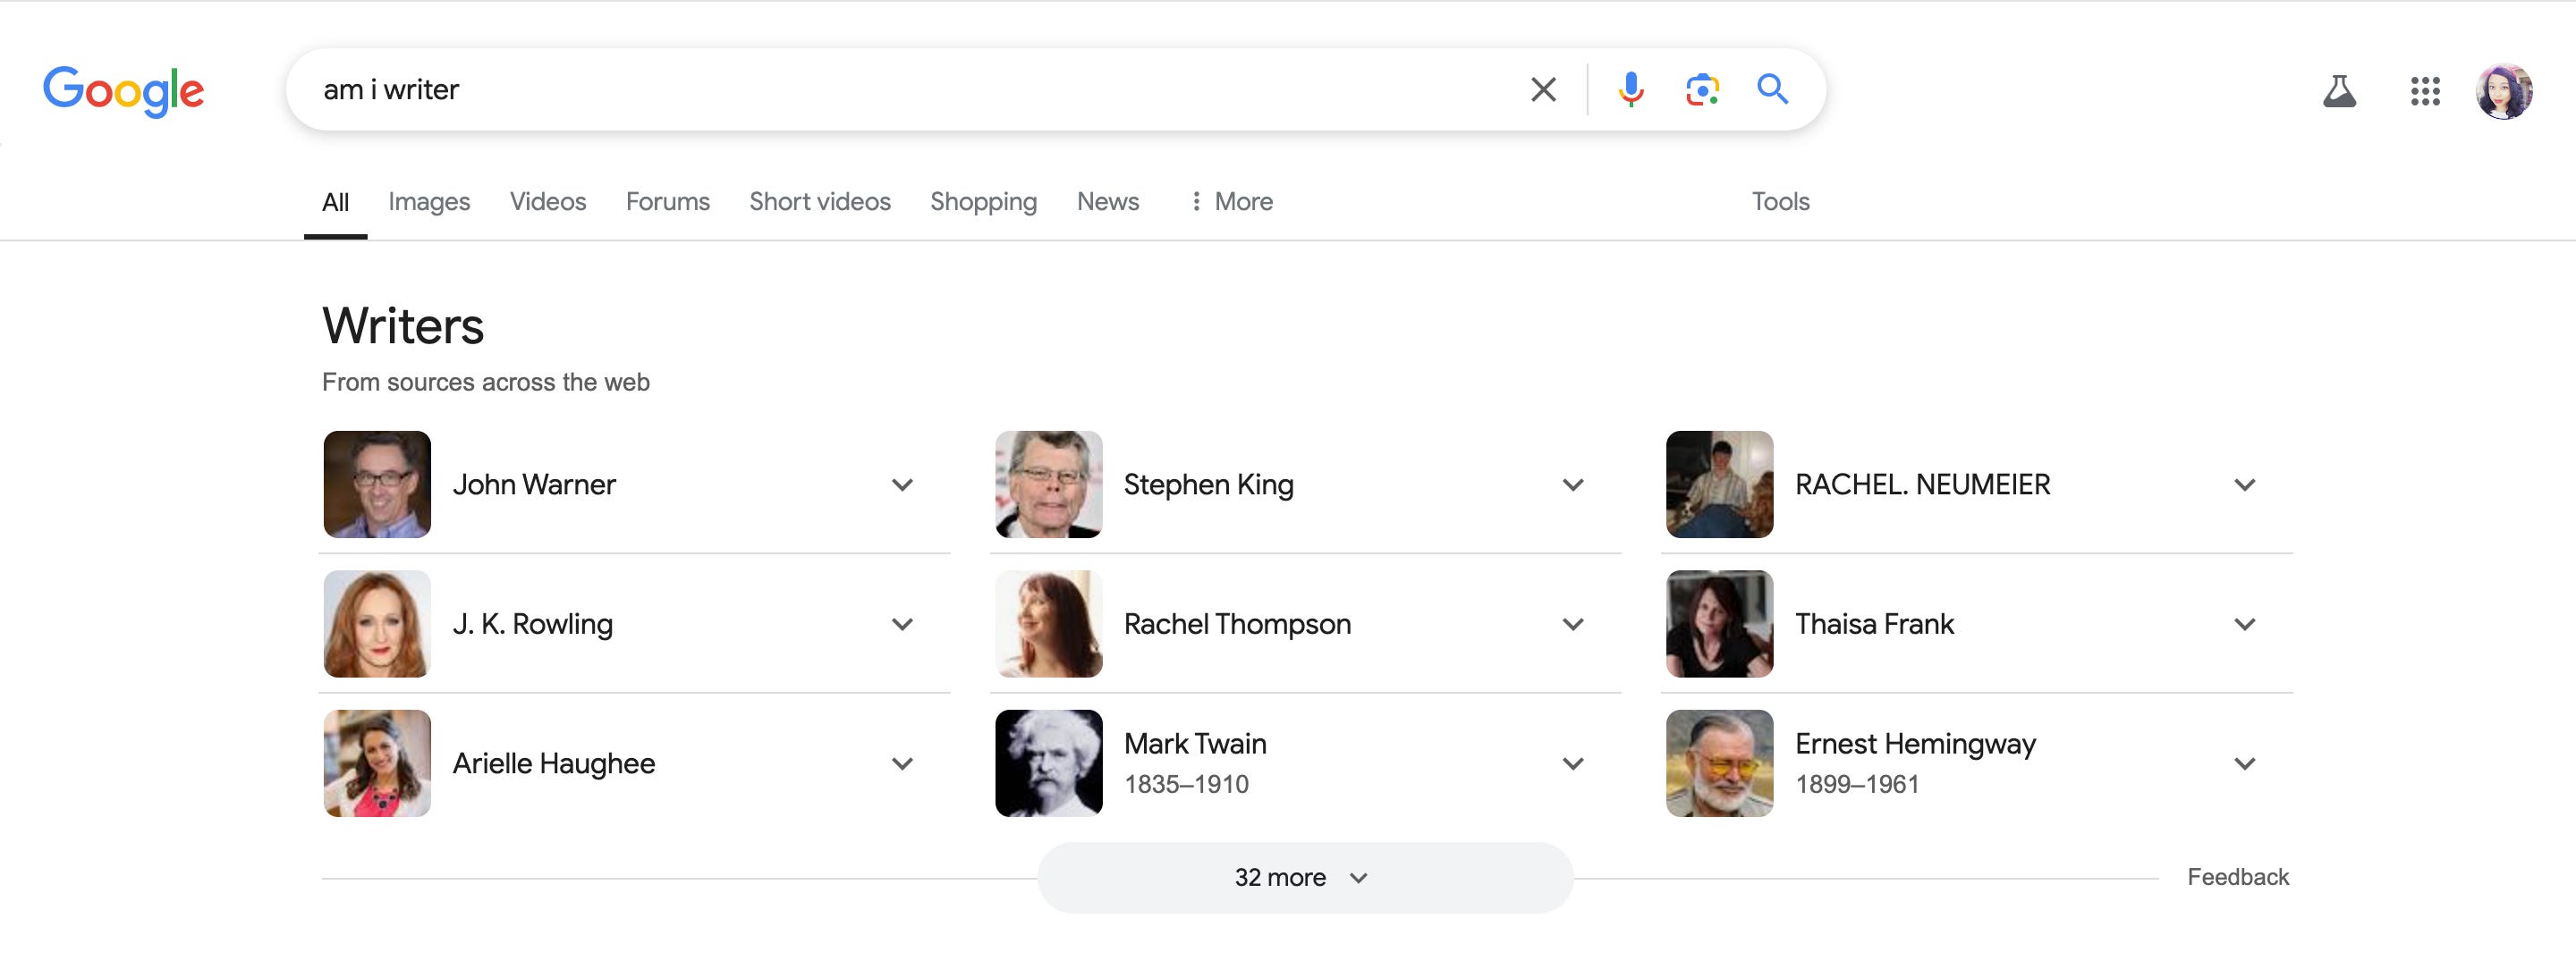Expand the Ernest Hemingway entry chevron
The width and height of the screenshot is (2576, 969).
pos(2244,764)
